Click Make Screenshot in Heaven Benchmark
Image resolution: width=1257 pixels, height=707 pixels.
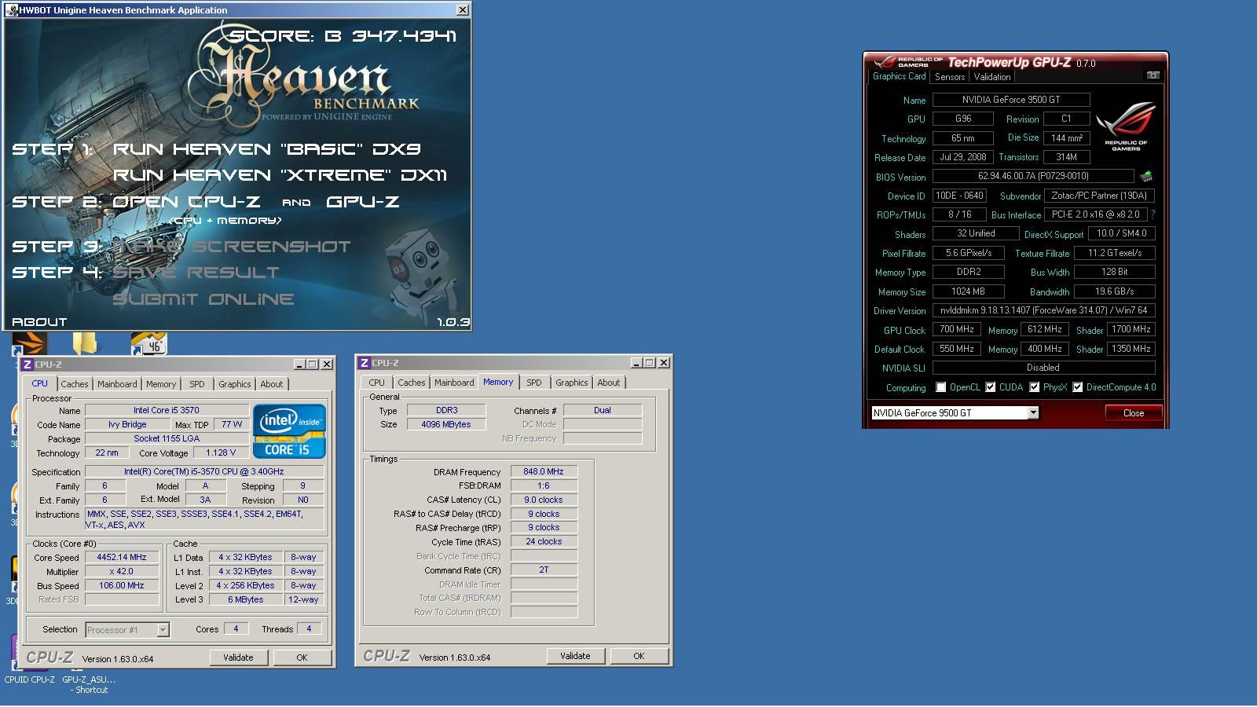point(232,247)
